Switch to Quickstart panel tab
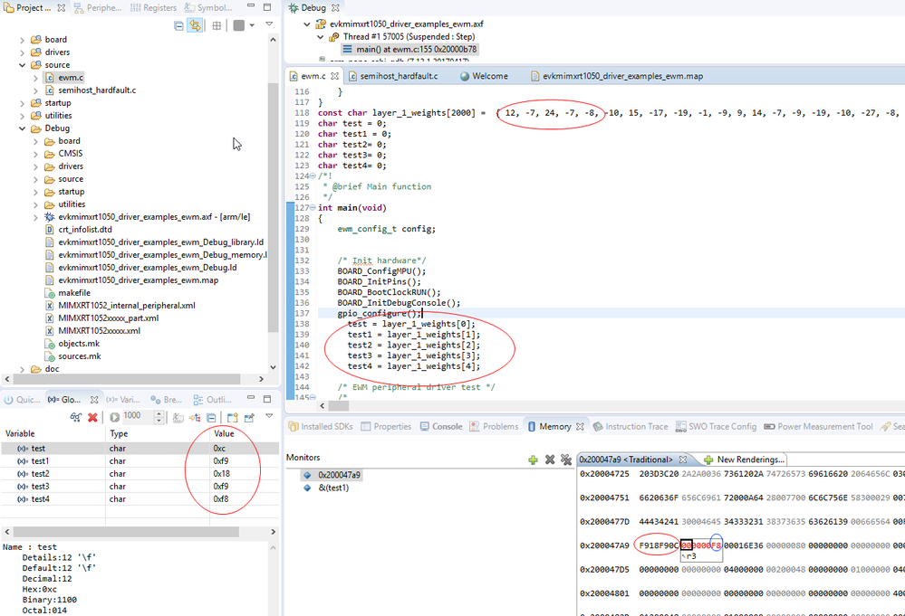The width and height of the screenshot is (905, 616). point(22,399)
